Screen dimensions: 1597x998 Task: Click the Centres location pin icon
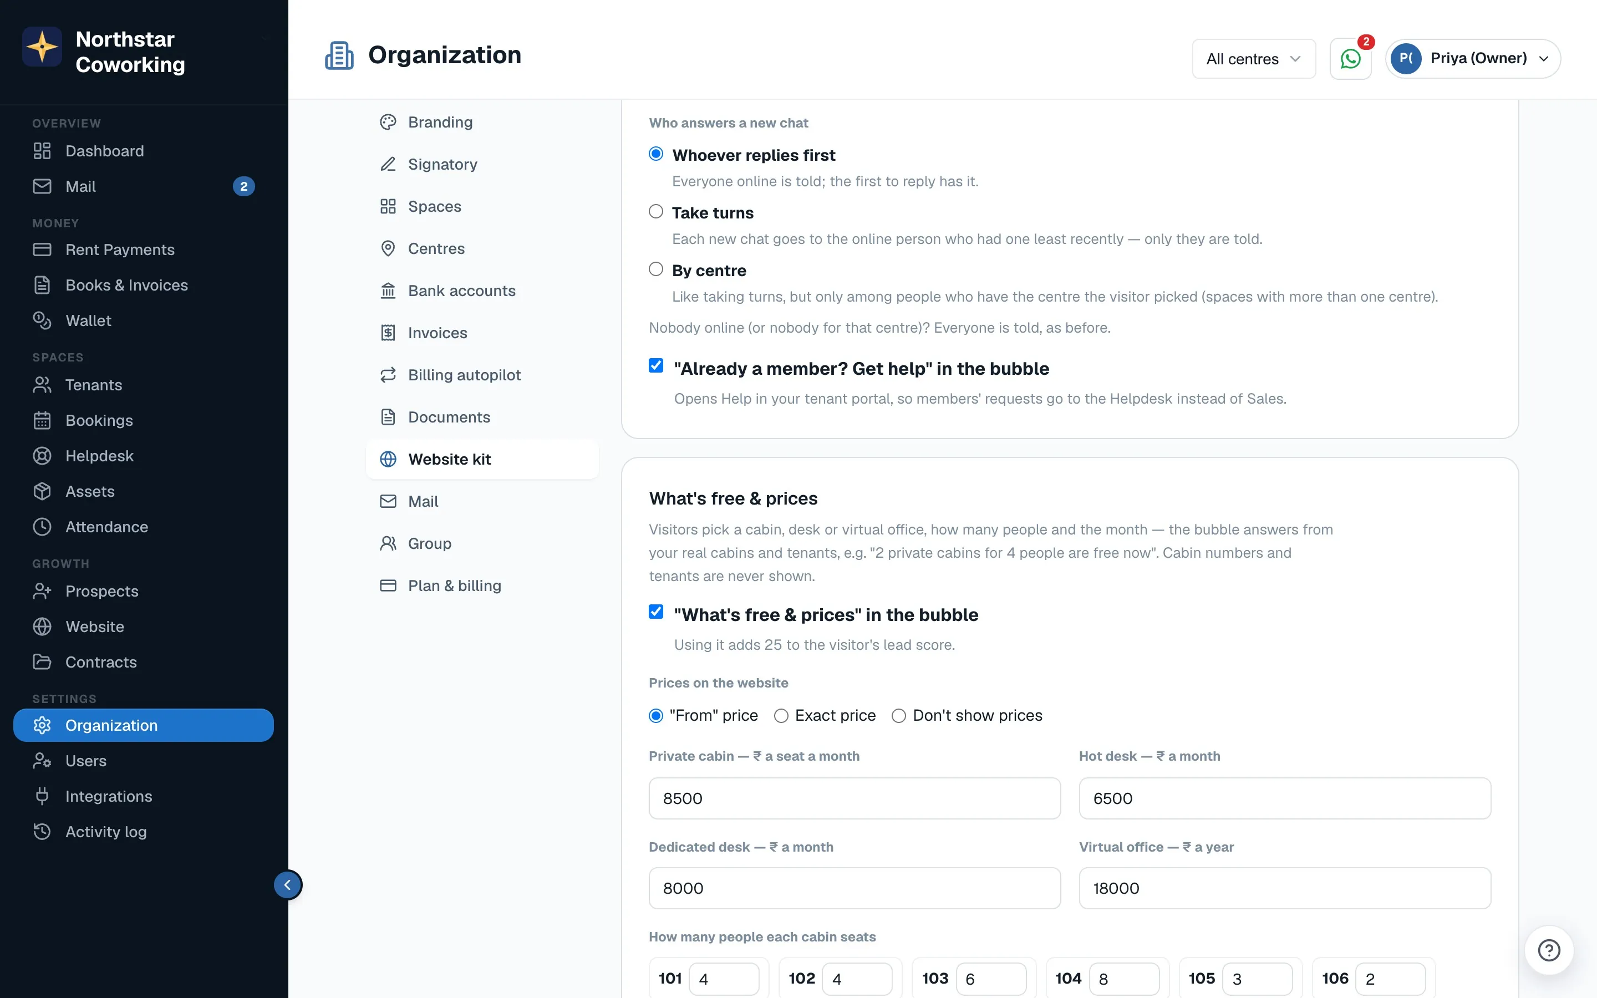(388, 249)
